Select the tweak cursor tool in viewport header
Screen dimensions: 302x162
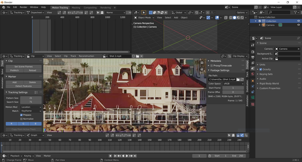[144, 13]
